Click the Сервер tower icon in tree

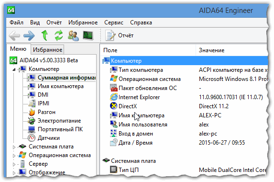click(22, 164)
